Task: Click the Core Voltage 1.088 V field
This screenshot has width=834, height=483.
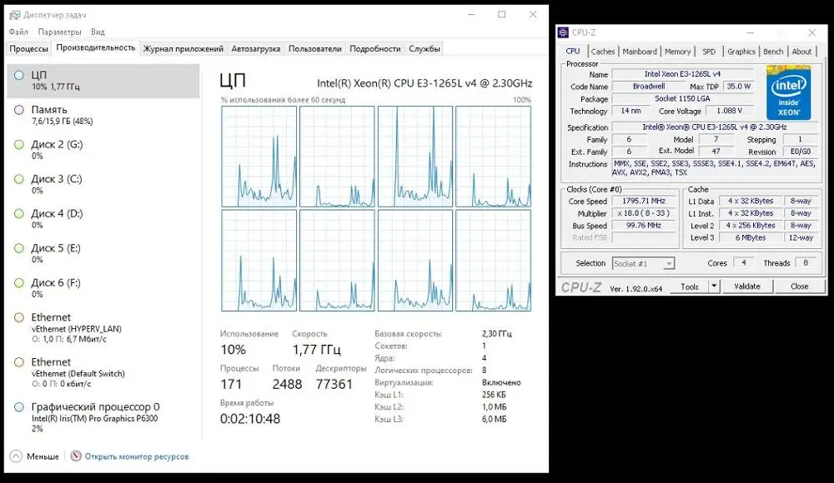Action: (x=729, y=111)
